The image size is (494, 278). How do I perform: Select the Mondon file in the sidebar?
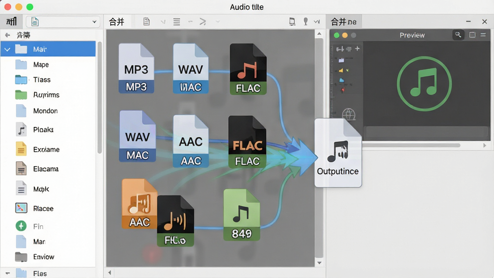[48, 111]
